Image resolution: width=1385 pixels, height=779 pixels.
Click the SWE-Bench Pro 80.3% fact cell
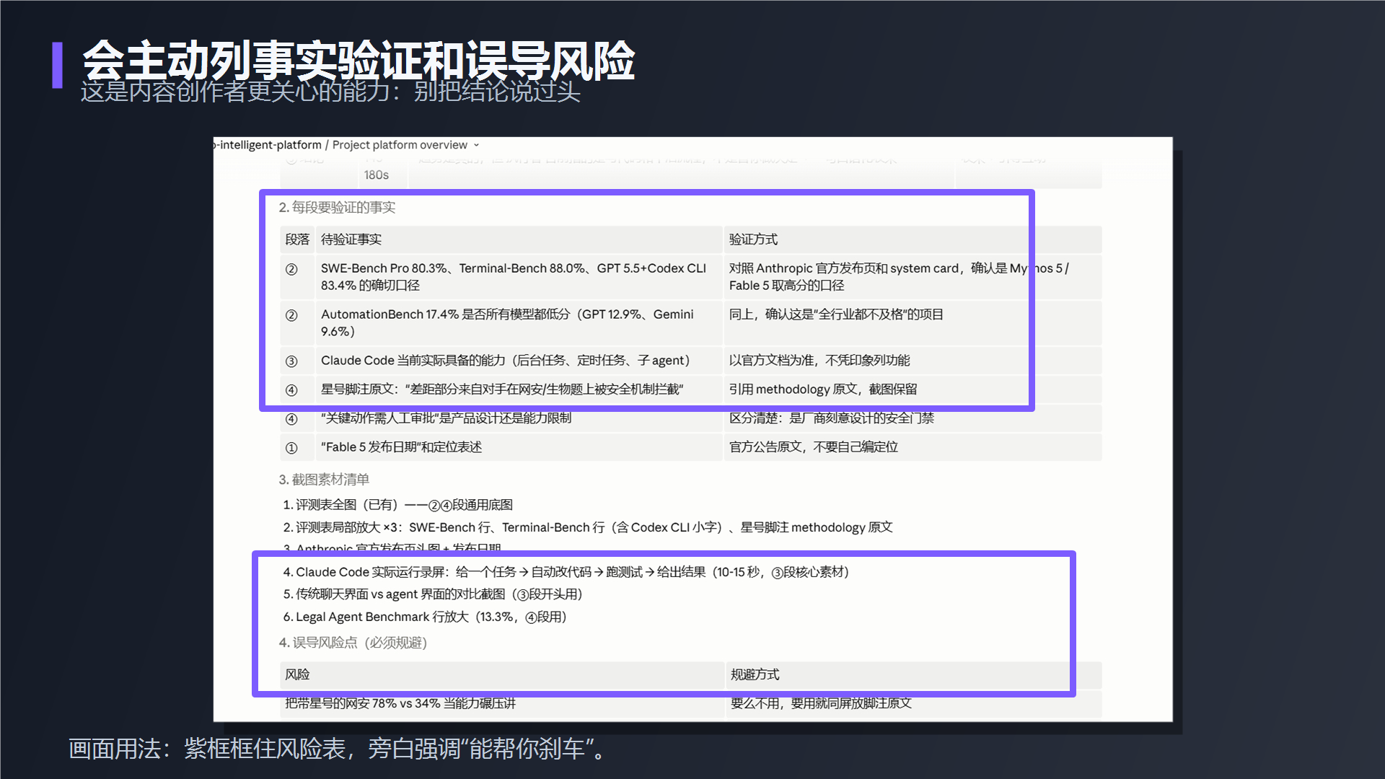click(x=519, y=277)
